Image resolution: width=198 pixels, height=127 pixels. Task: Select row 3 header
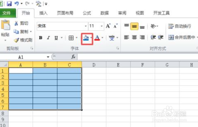4,83
